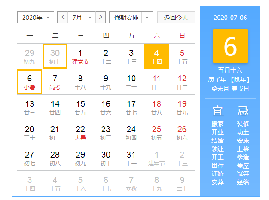Viewport: 269px width, 200px height.
Task: Select July 22 大暑 date
Action: pos(80,133)
